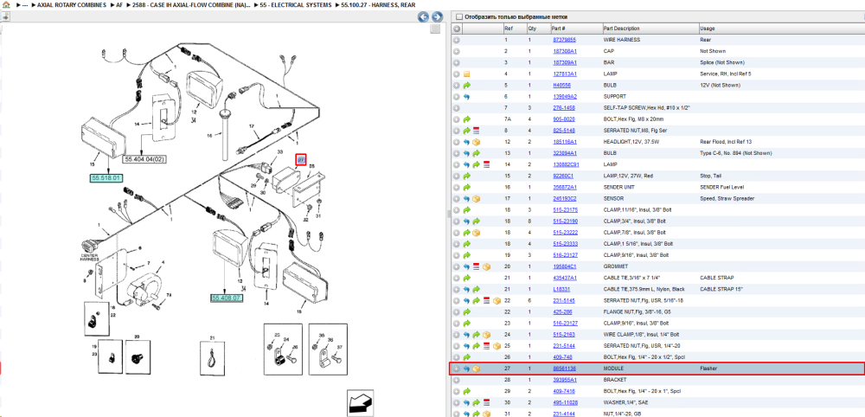Click CENTER HARNESS label in diagram

pos(90,256)
